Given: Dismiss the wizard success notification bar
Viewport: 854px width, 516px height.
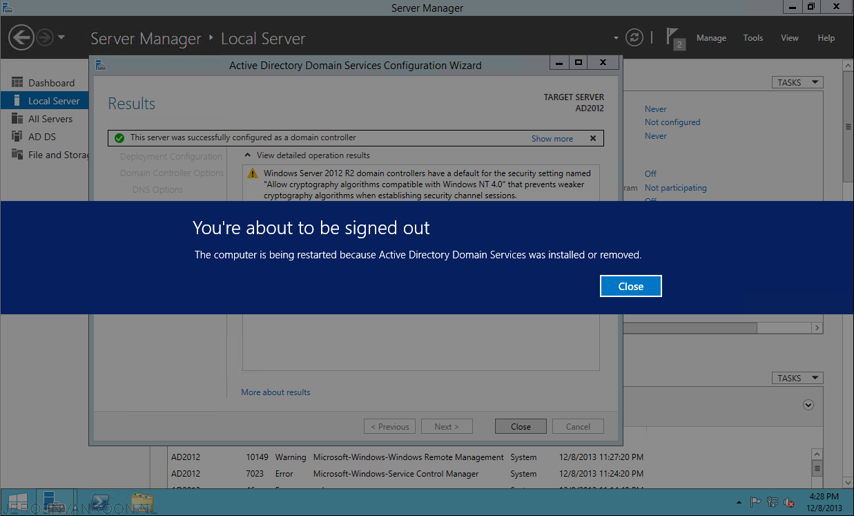Looking at the screenshot, I should tap(593, 138).
